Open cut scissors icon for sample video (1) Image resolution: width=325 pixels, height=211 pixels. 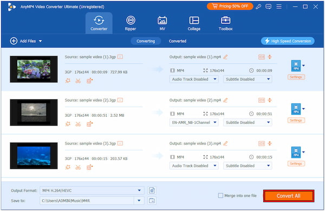[x=78, y=81]
